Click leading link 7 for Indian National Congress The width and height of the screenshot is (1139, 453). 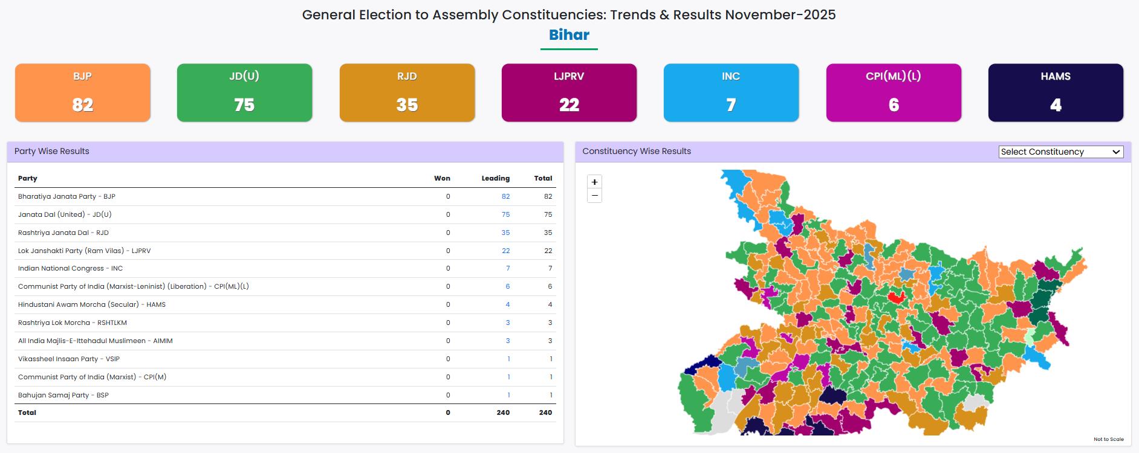508,268
